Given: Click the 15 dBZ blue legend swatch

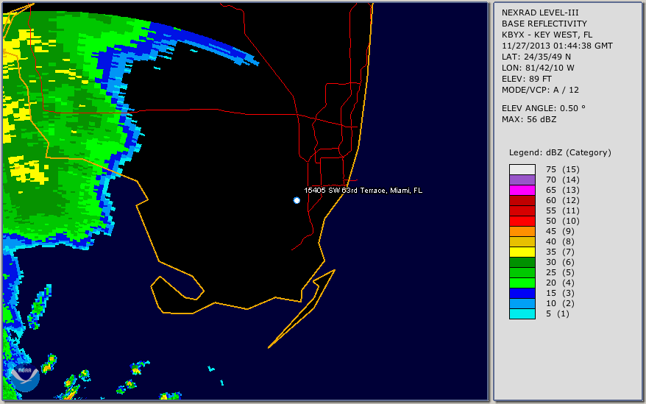Looking at the screenshot, I should (522, 293).
